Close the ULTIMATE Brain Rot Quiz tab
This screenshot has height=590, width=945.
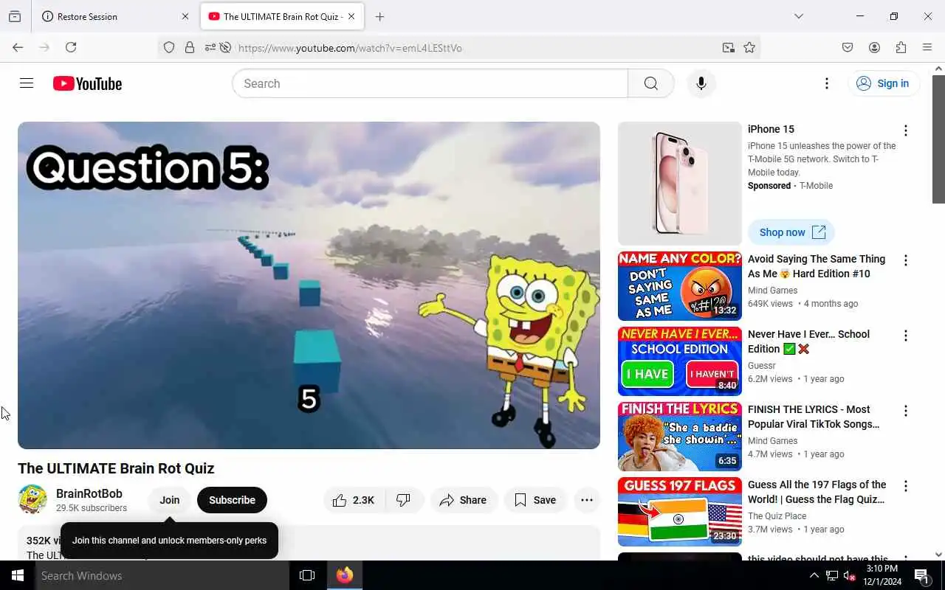pos(351,16)
